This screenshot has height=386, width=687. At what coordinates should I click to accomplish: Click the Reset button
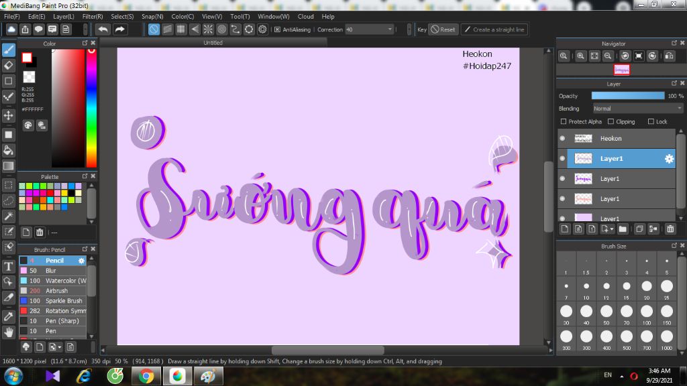(443, 29)
